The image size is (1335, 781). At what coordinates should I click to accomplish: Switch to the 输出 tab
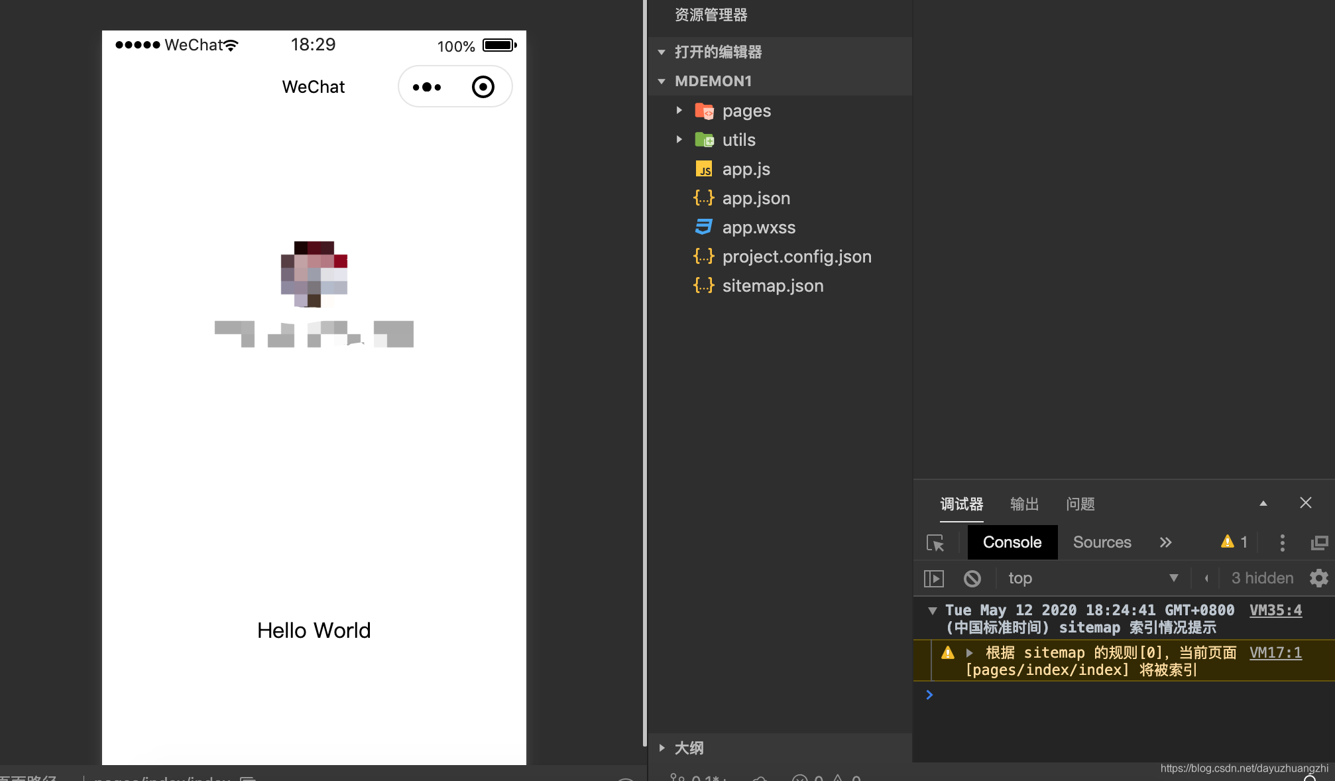point(1024,504)
